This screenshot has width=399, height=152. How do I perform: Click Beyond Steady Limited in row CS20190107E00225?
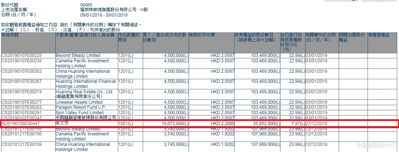click(78, 55)
